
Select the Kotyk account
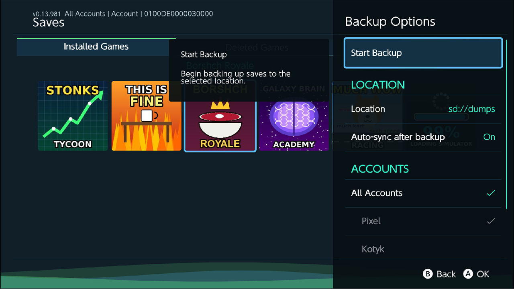click(423, 249)
